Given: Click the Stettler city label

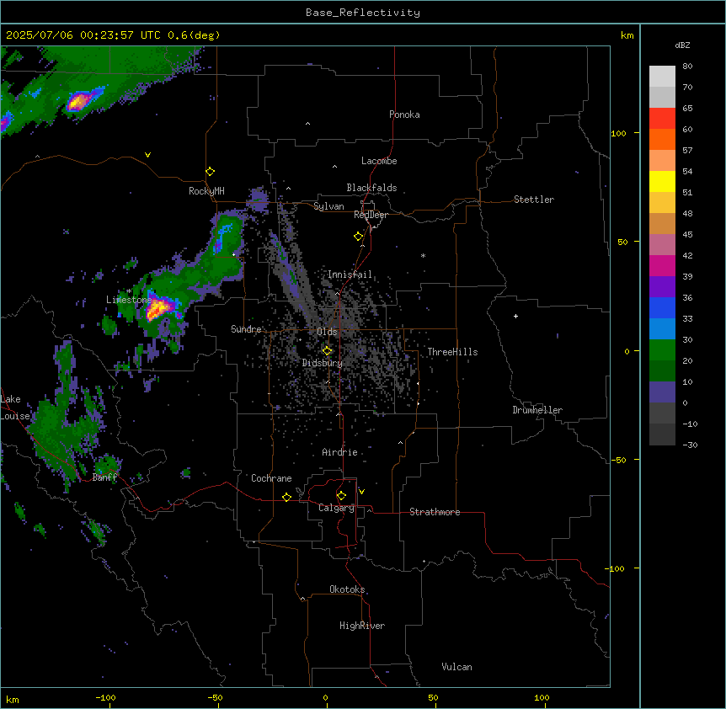Looking at the screenshot, I should pos(534,200).
